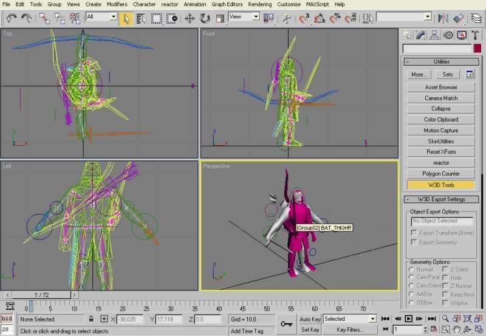Toggle the Angle Snap icon
This screenshot has width=486, height=336.
click(320, 19)
